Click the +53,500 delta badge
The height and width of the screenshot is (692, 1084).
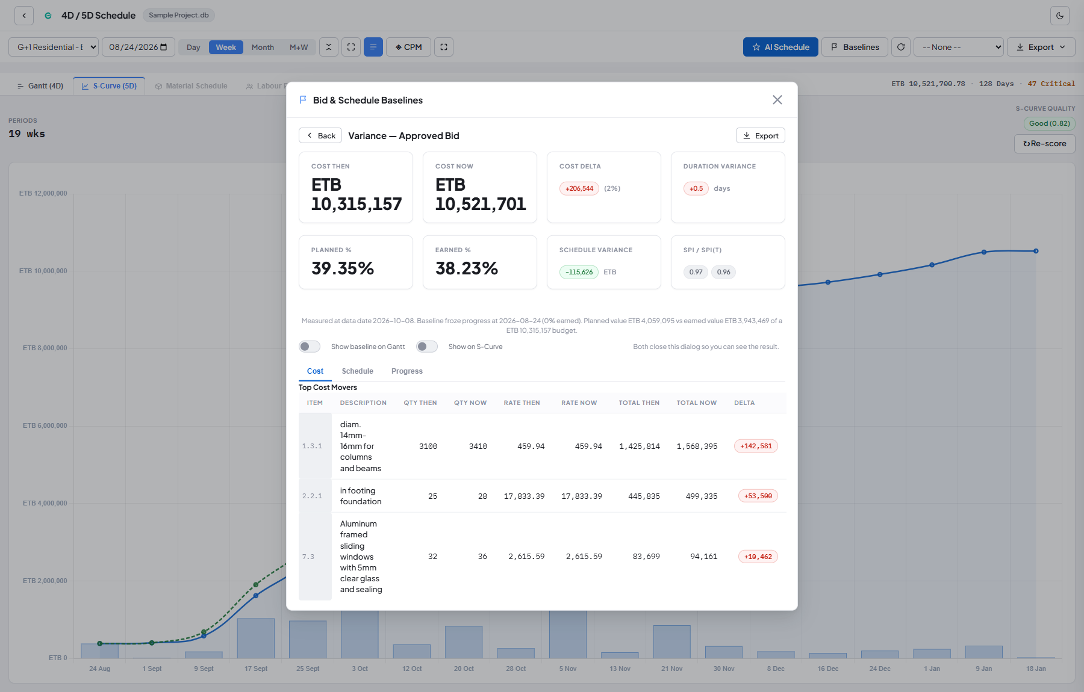[x=758, y=496]
